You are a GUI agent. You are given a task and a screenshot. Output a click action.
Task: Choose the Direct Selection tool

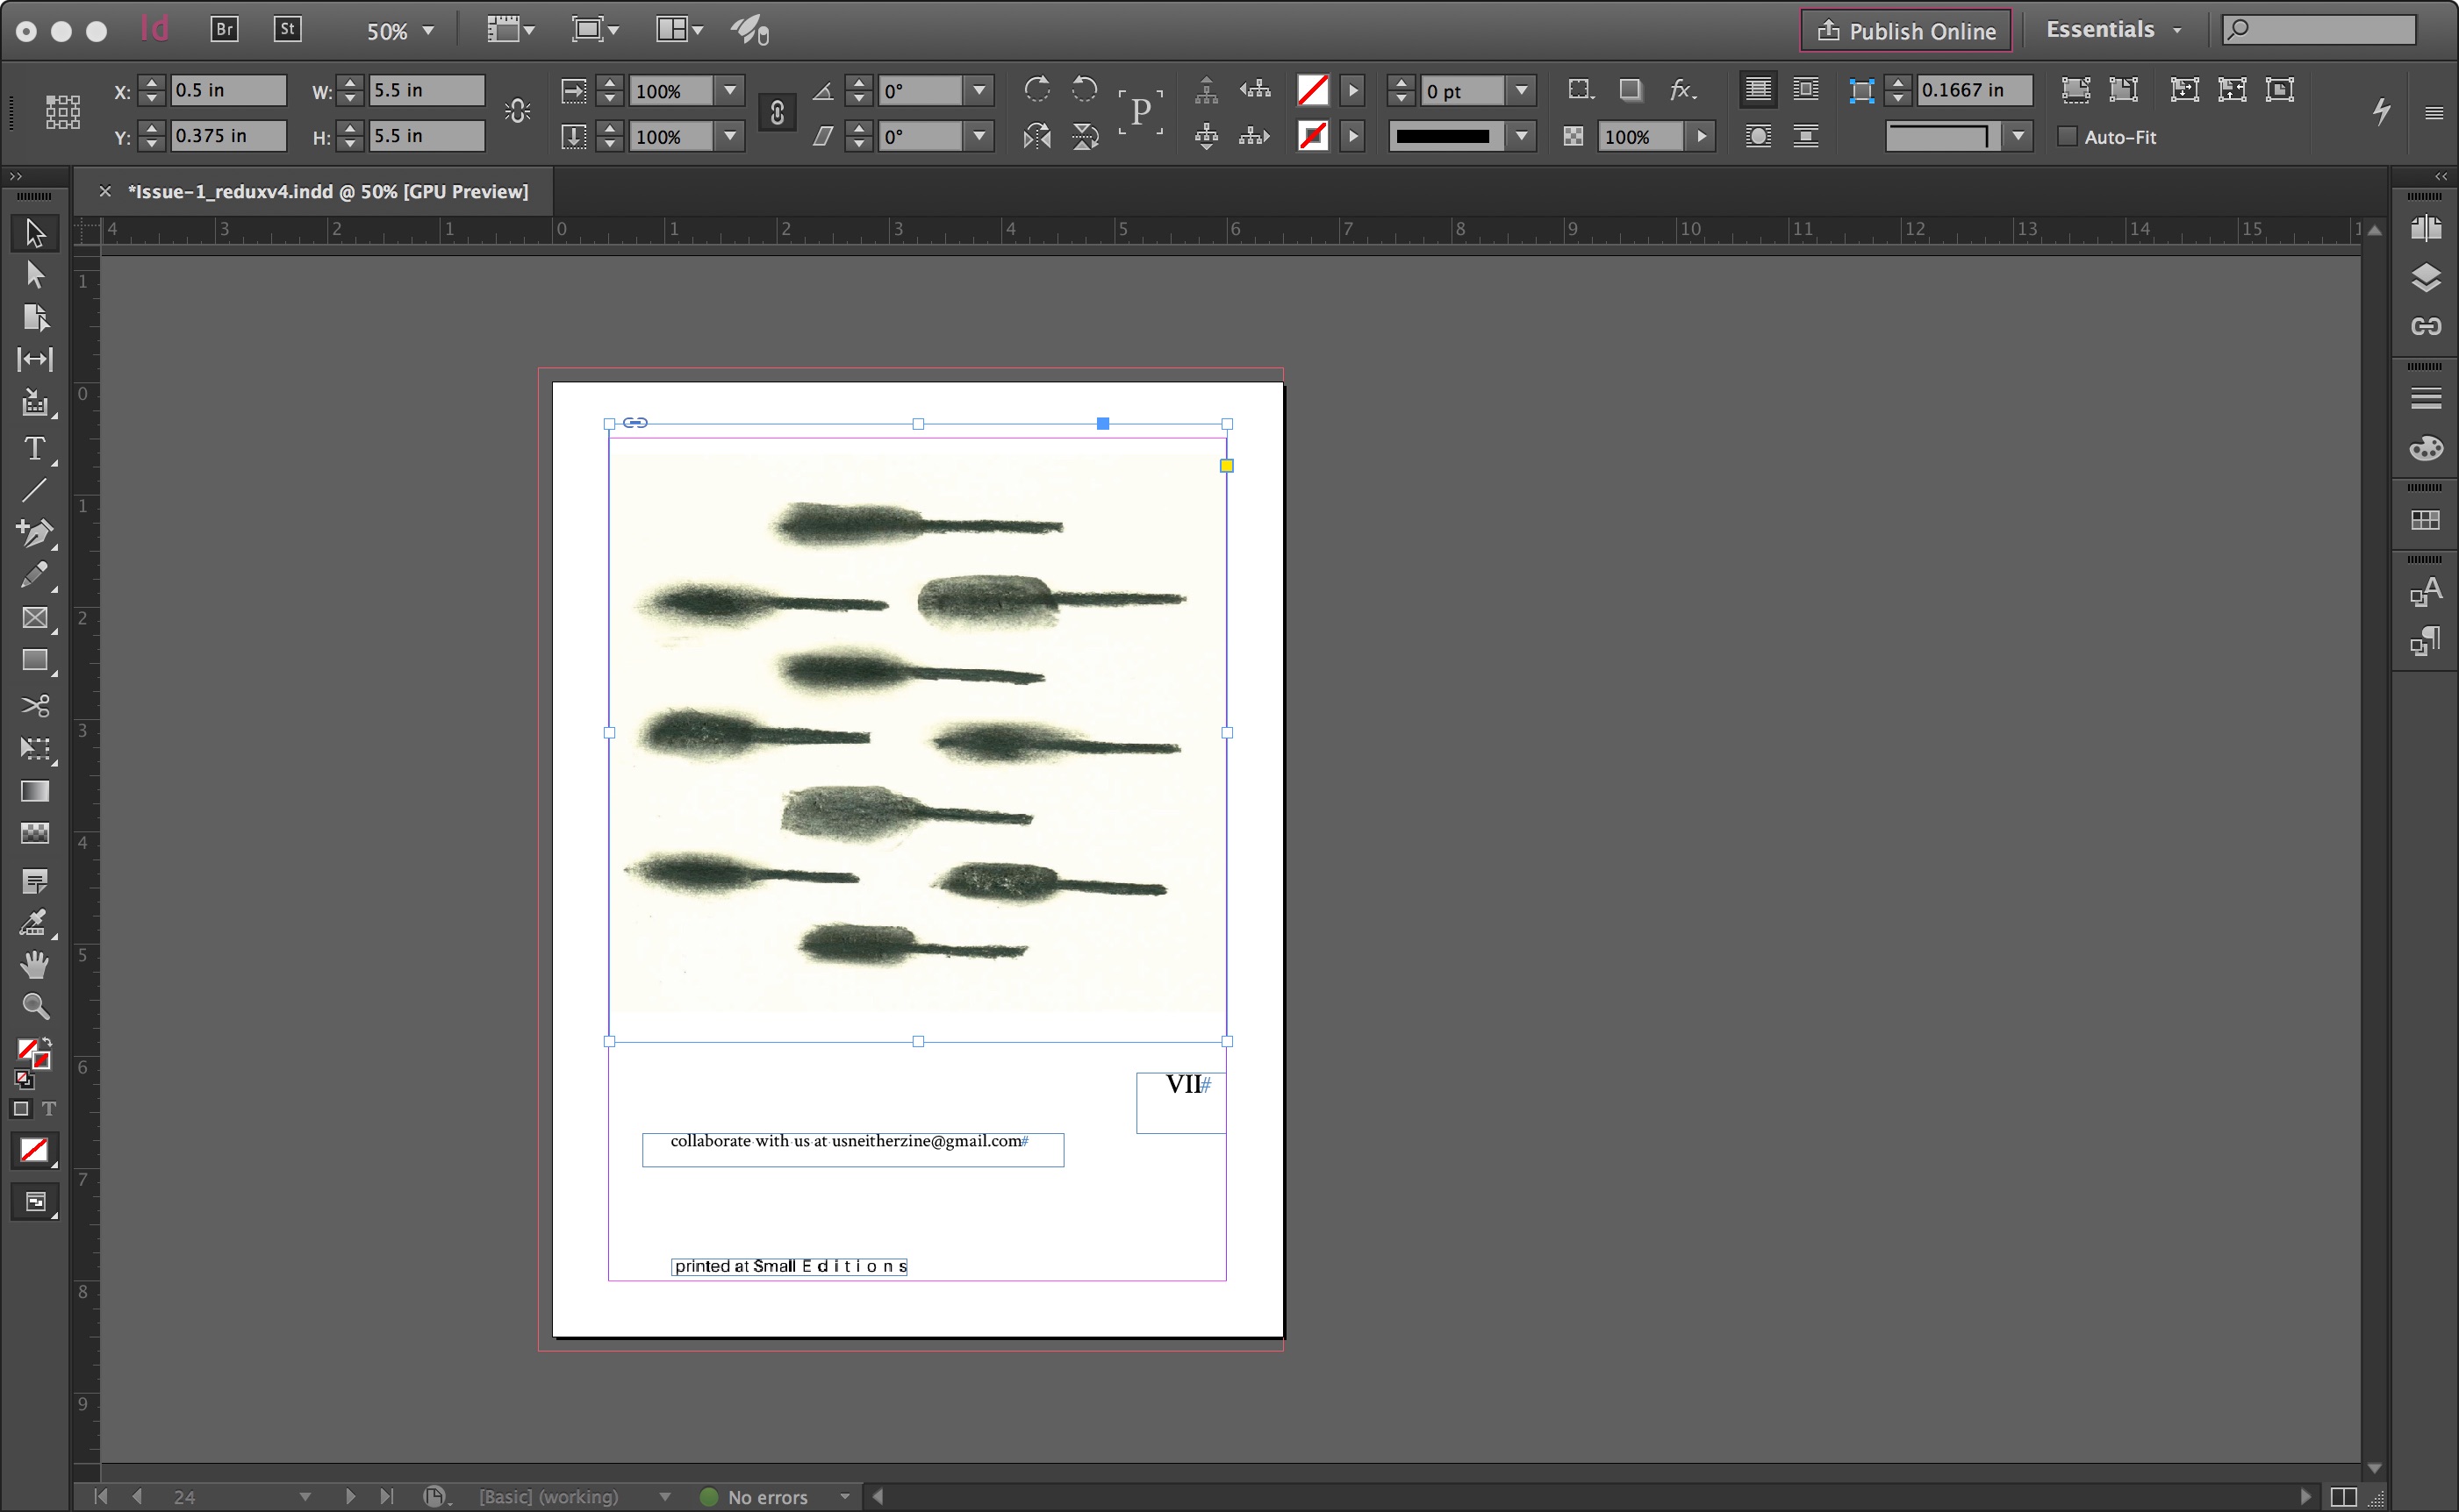[x=34, y=274]
